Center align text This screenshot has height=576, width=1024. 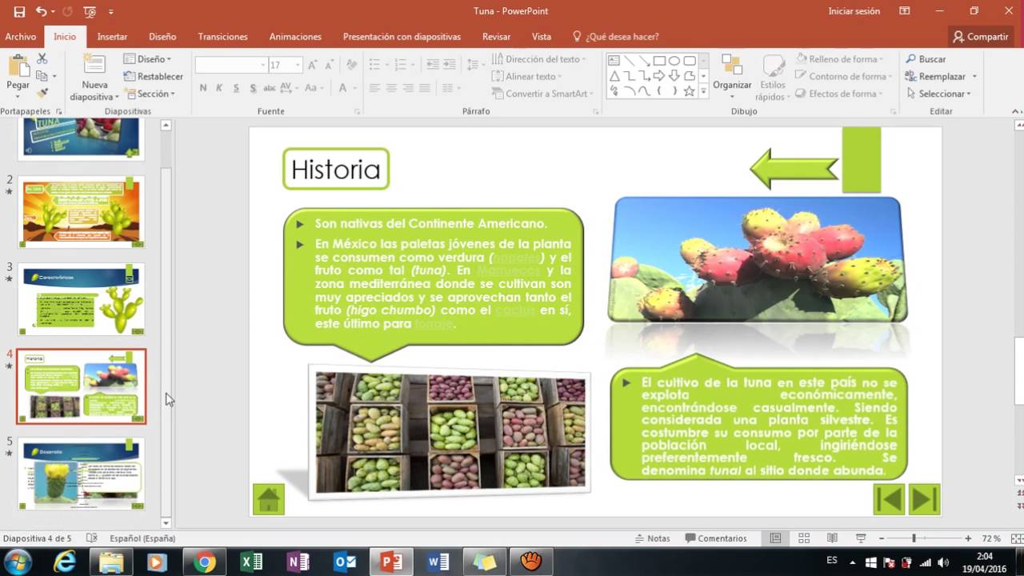(392, 88)
